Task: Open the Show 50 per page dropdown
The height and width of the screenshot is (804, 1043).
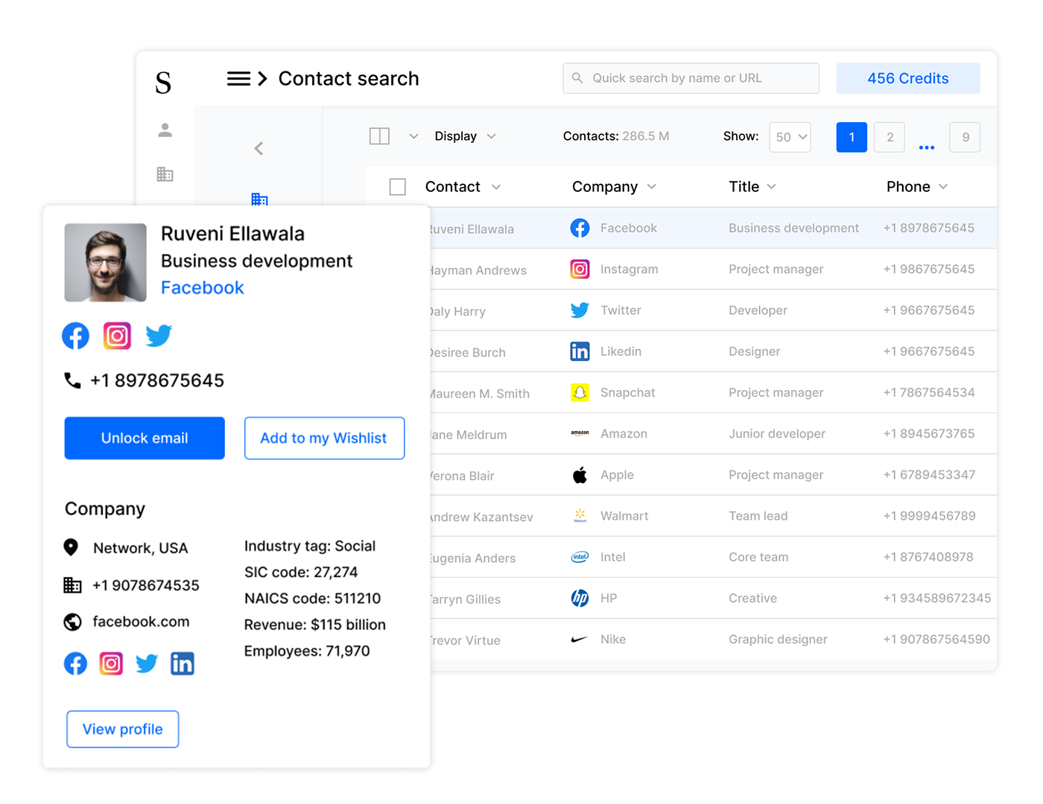Action: point(790,137)
